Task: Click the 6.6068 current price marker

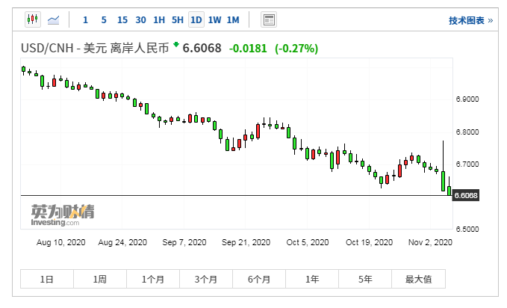Action: 466,196
